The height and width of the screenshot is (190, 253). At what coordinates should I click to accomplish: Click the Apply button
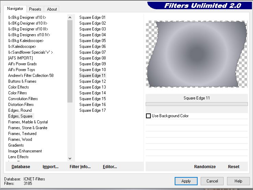(x=186, y=181)
